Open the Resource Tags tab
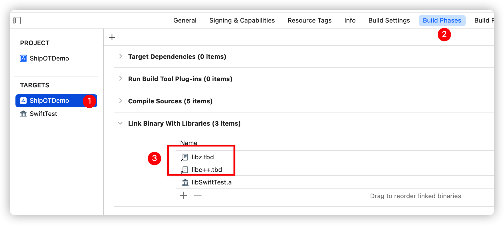The width and height of the screenshot is (504, 225). point(309,21)
